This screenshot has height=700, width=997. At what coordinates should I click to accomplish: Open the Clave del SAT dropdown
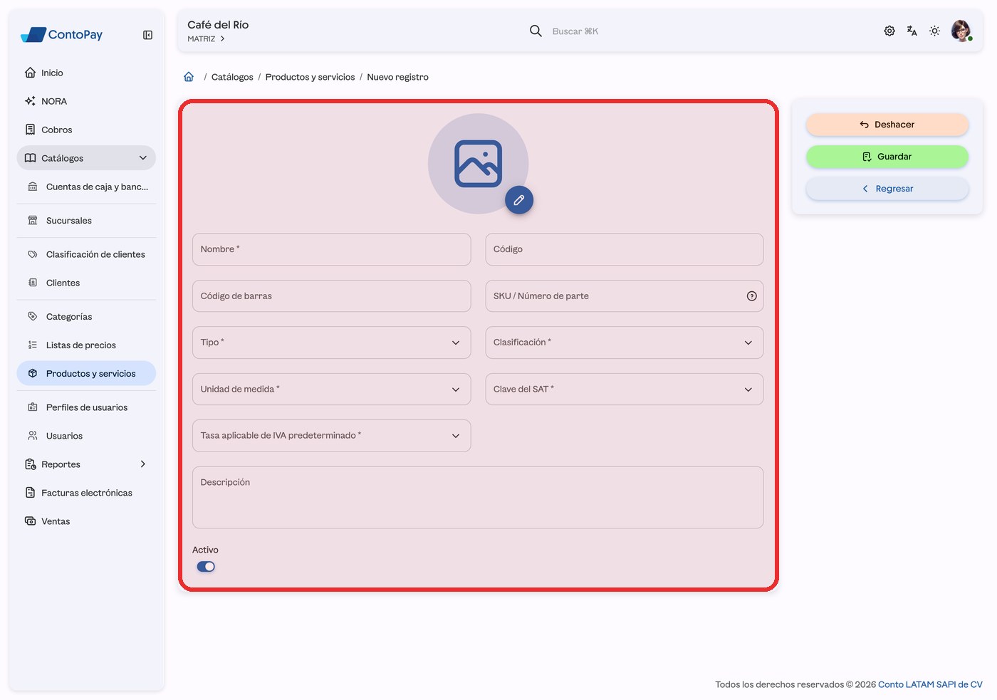(625, 390)
